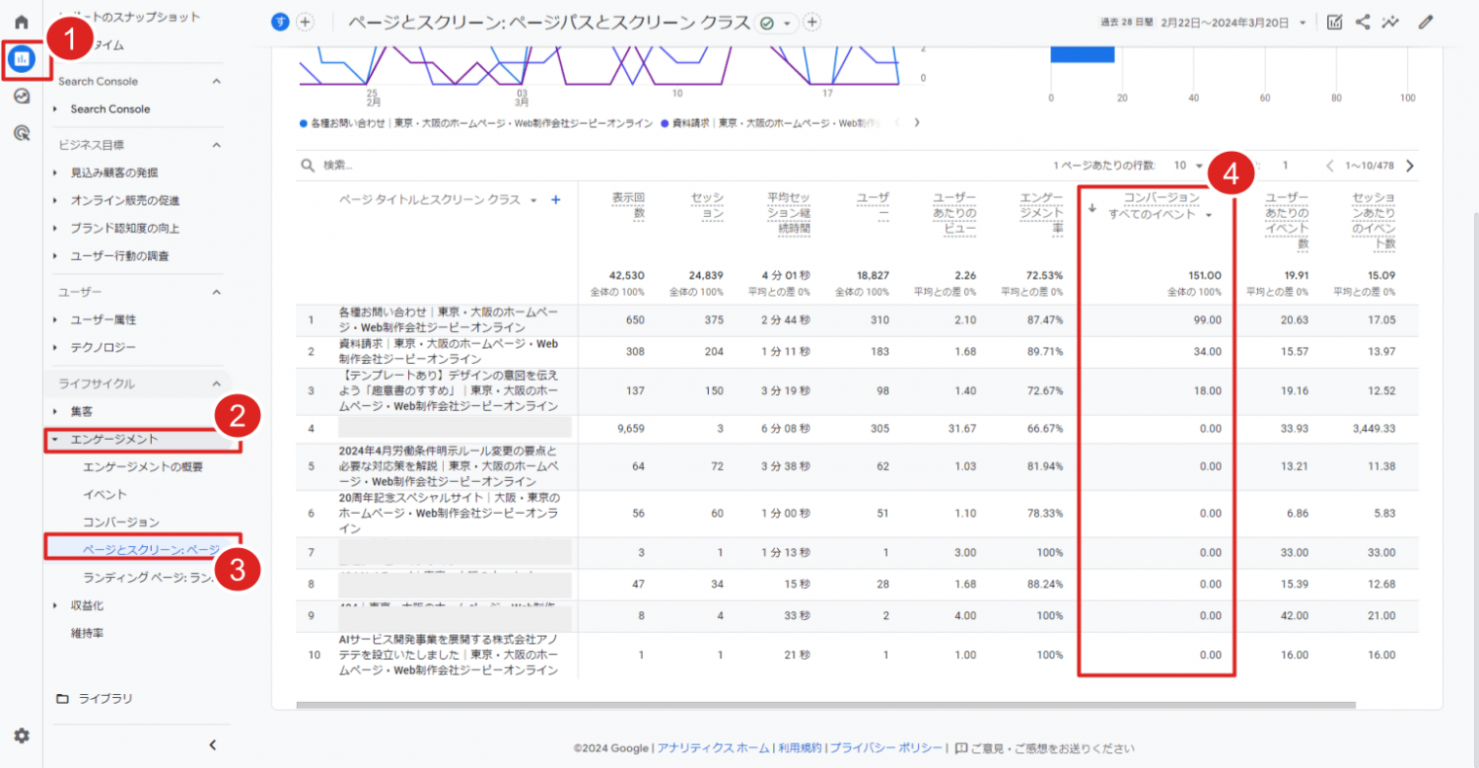
Task: Click conversion value 99.00 in row 1
Action: click(1206, 319)
